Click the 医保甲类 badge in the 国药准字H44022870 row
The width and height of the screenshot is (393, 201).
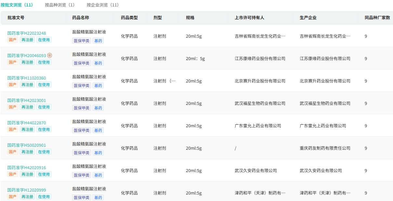click(x=82, y=130)
